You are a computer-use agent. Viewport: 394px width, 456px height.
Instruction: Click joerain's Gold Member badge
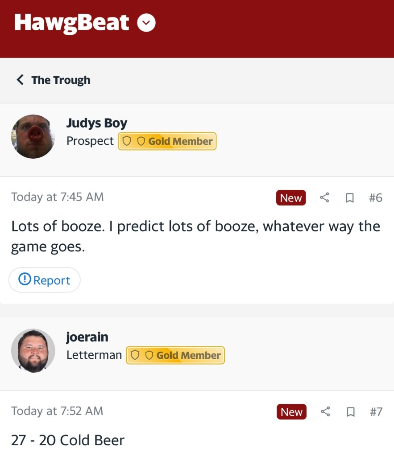point(175,355)
